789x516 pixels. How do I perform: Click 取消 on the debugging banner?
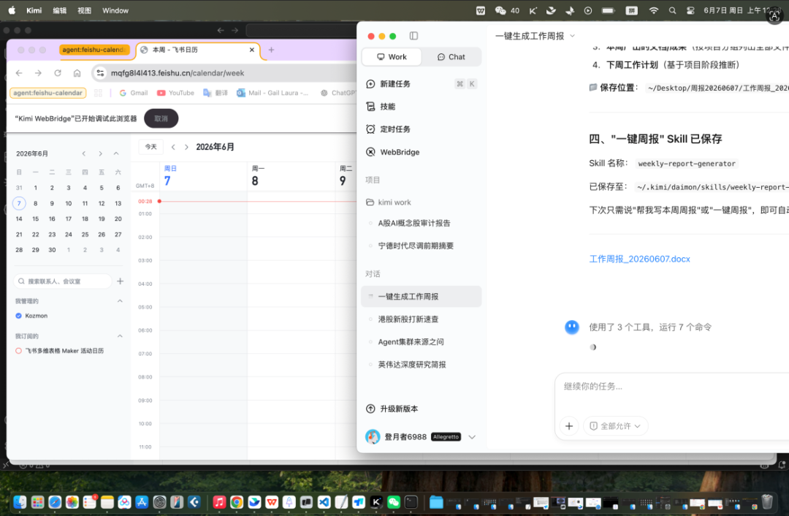pos(161,119)
